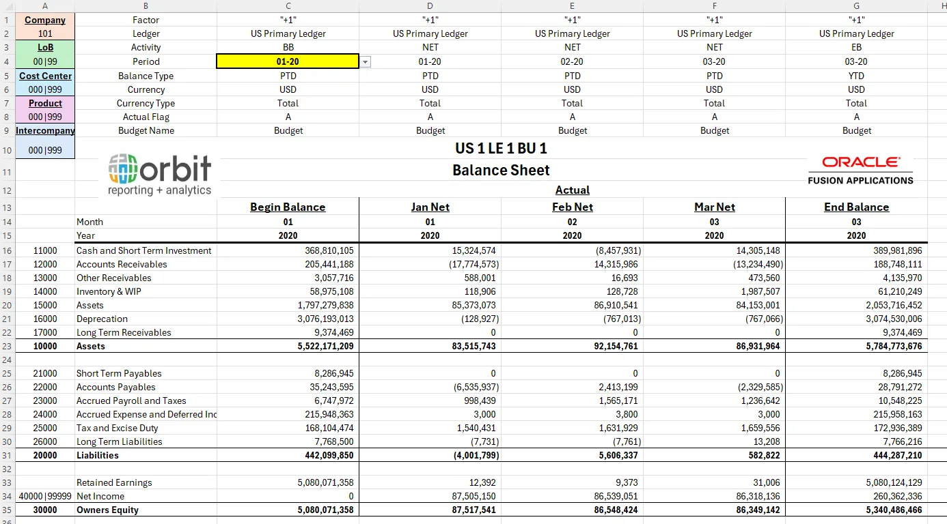
Task: Follow the Product link
Action: (45, 103)
